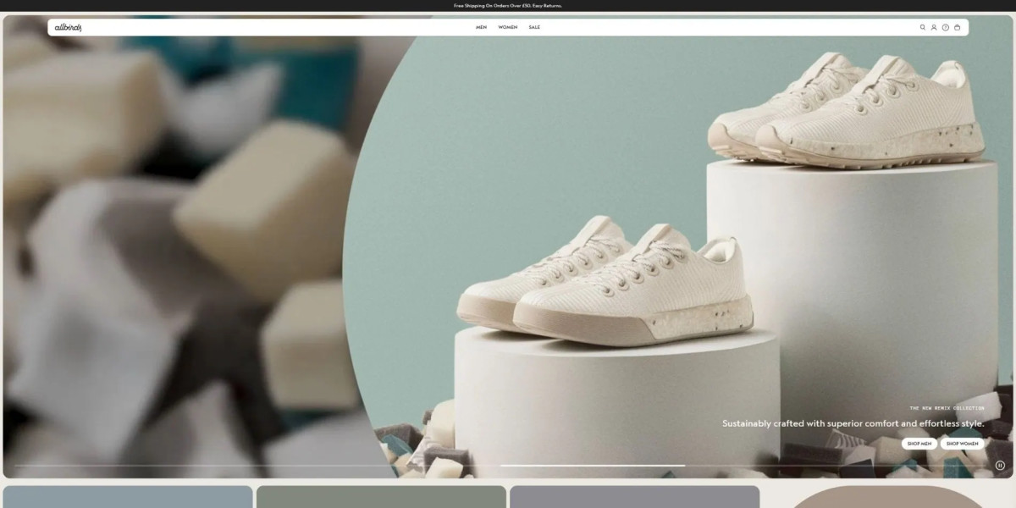Click the 'Sustainably crafted with superior comfort' tagline
Viewport: 1016px width, 508px height.
(853, 423)
